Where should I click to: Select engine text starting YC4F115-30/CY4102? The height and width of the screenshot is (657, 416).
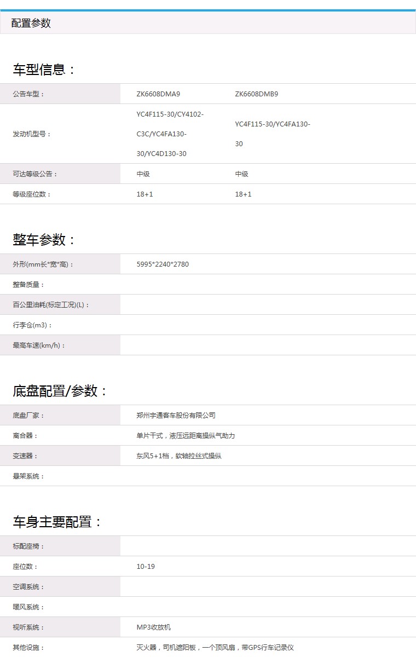[170, 134]
